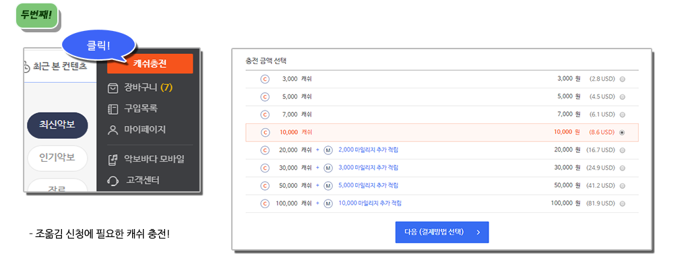Click the cash coin icon for 100,000 캐쉬

(265, 203)
